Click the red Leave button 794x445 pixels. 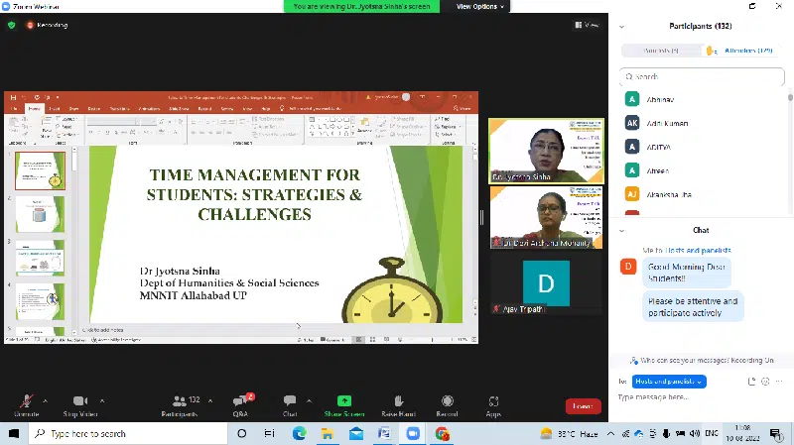click(583, 405)
